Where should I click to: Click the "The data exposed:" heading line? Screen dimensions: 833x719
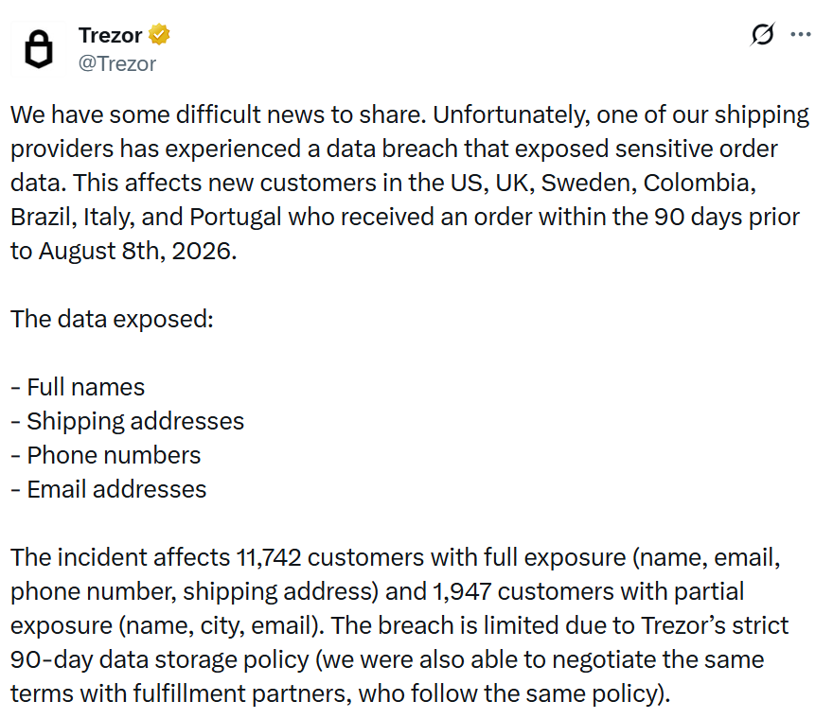112,319
